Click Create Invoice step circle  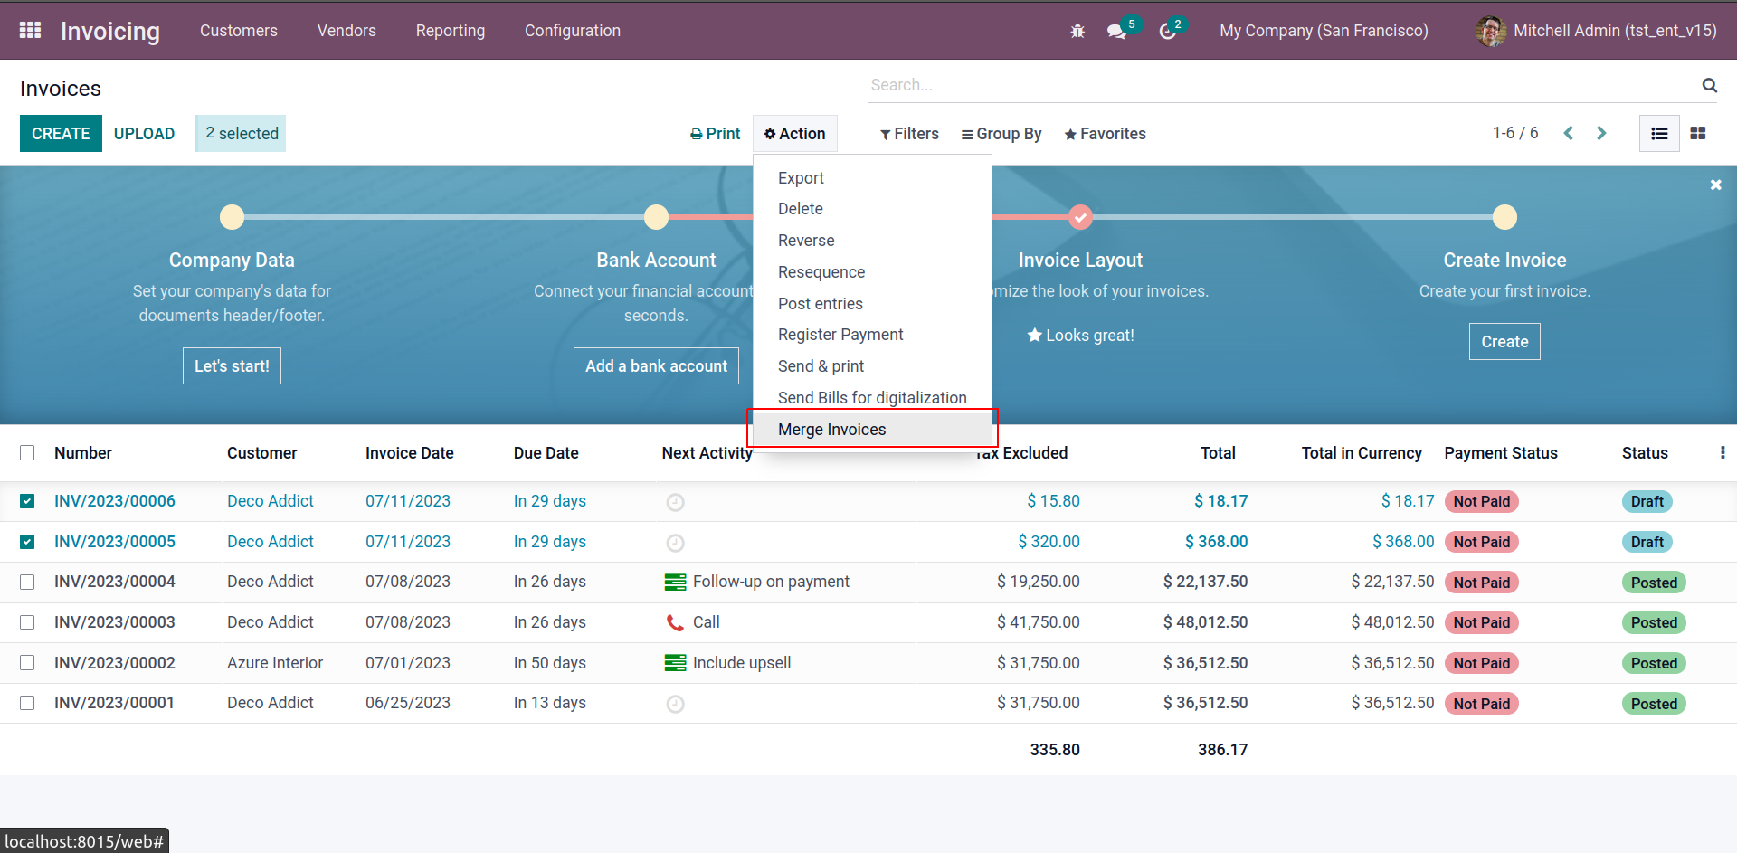coord(1504,217)
